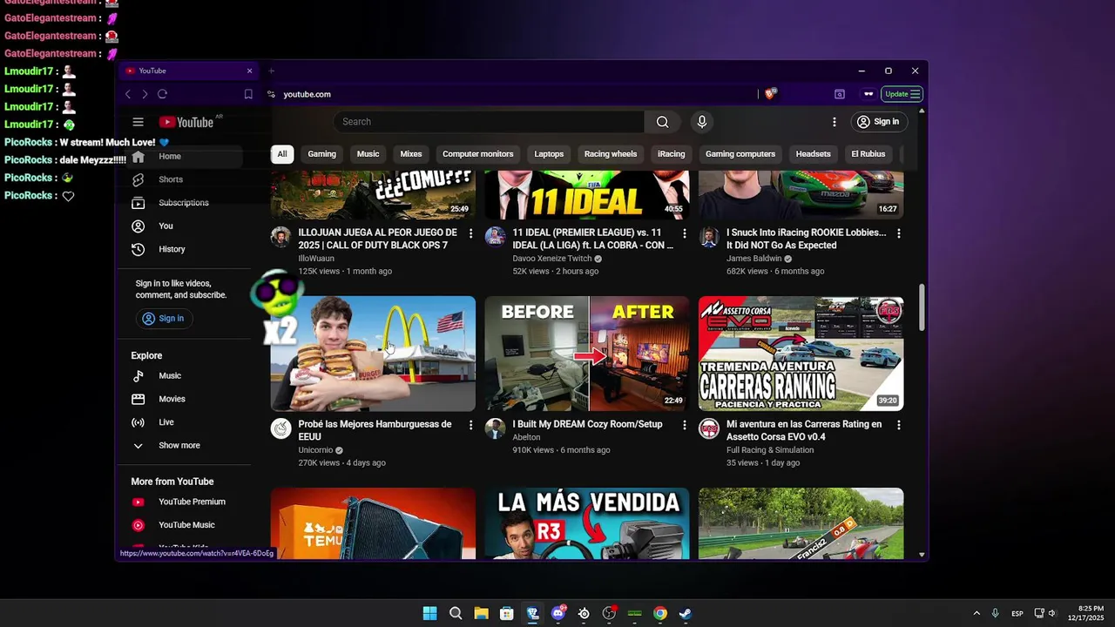Open YouTube Premium link
1115x627 pixels.
click(x=185, y=502)
